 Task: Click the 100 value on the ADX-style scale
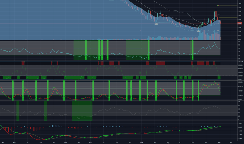click(239, 102)
